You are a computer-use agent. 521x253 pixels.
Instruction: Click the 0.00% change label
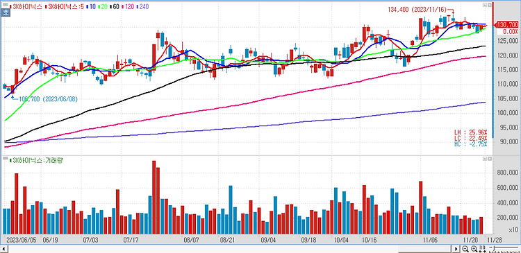[x=511, y=31]
